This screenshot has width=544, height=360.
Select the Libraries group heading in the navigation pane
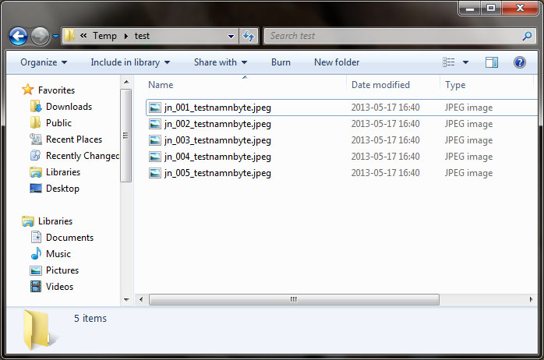coord(55,221)
